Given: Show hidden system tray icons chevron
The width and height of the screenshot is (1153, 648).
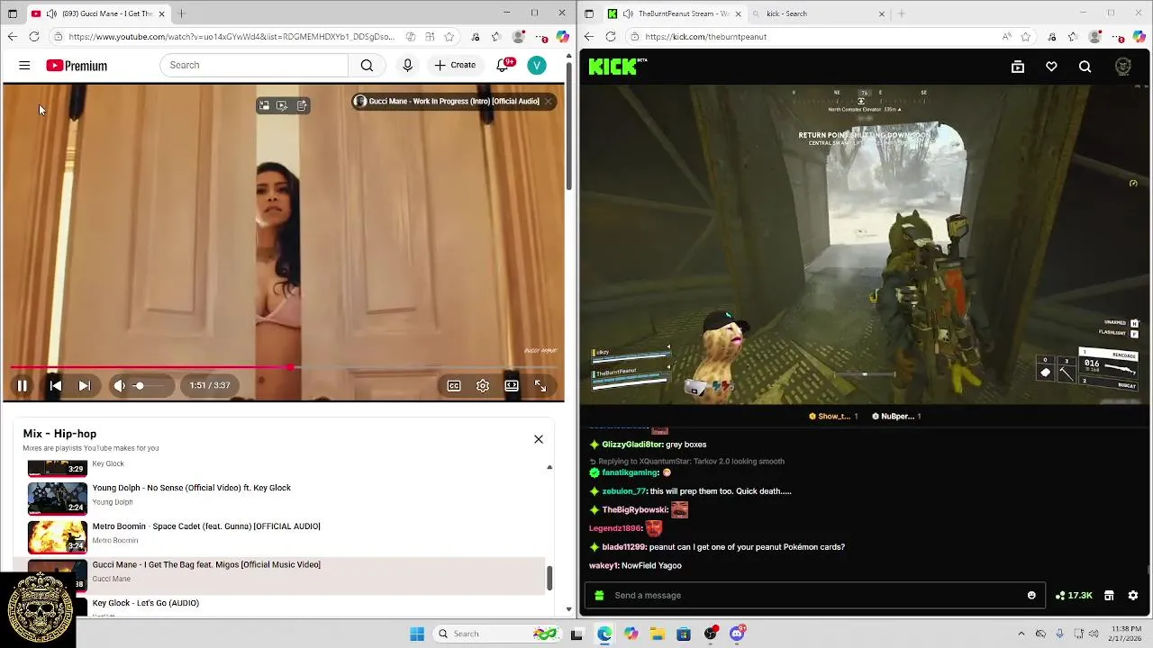Looking at the screenshot, I should tap(1021, 634).
